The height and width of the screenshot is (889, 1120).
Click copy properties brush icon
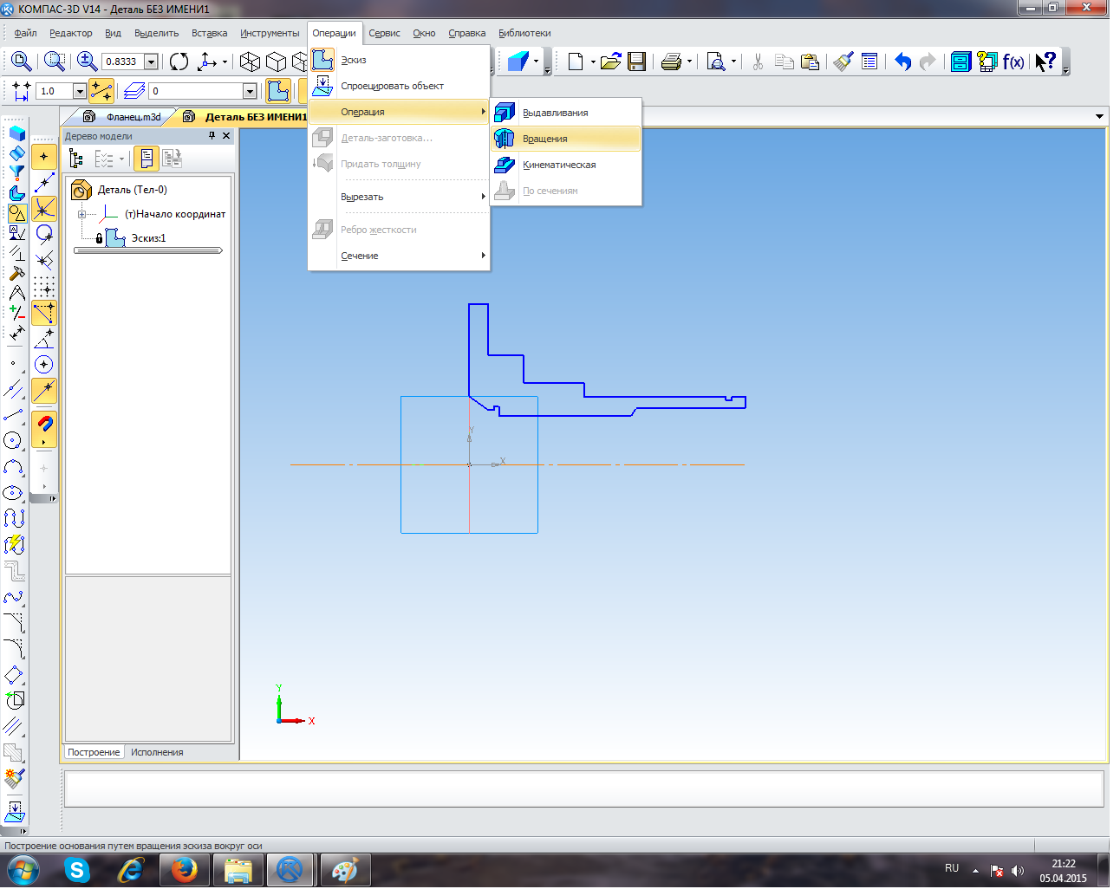843,62
